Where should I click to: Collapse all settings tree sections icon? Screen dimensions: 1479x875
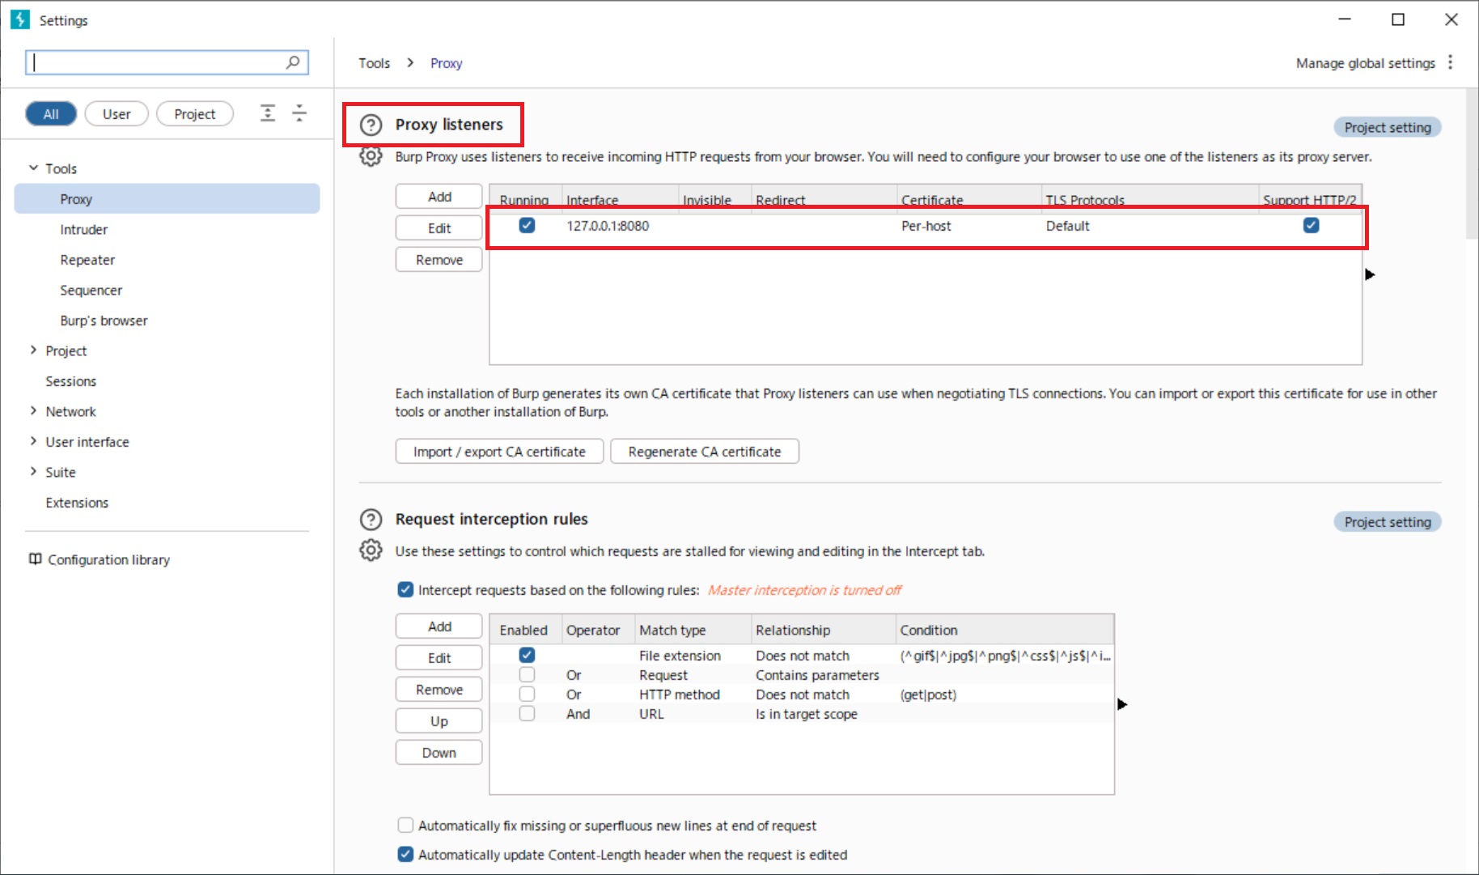click(299, 113)
